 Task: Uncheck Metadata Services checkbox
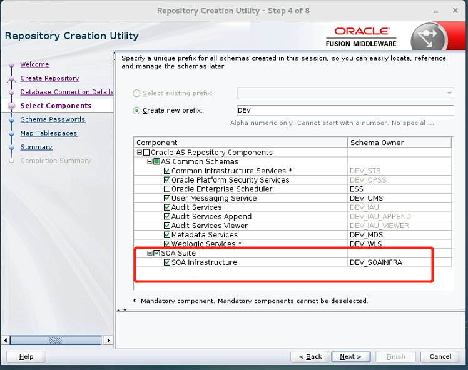tap(167, 235)
